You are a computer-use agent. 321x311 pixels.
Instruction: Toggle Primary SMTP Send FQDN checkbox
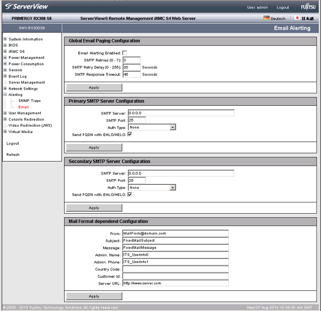coord(130,134)
